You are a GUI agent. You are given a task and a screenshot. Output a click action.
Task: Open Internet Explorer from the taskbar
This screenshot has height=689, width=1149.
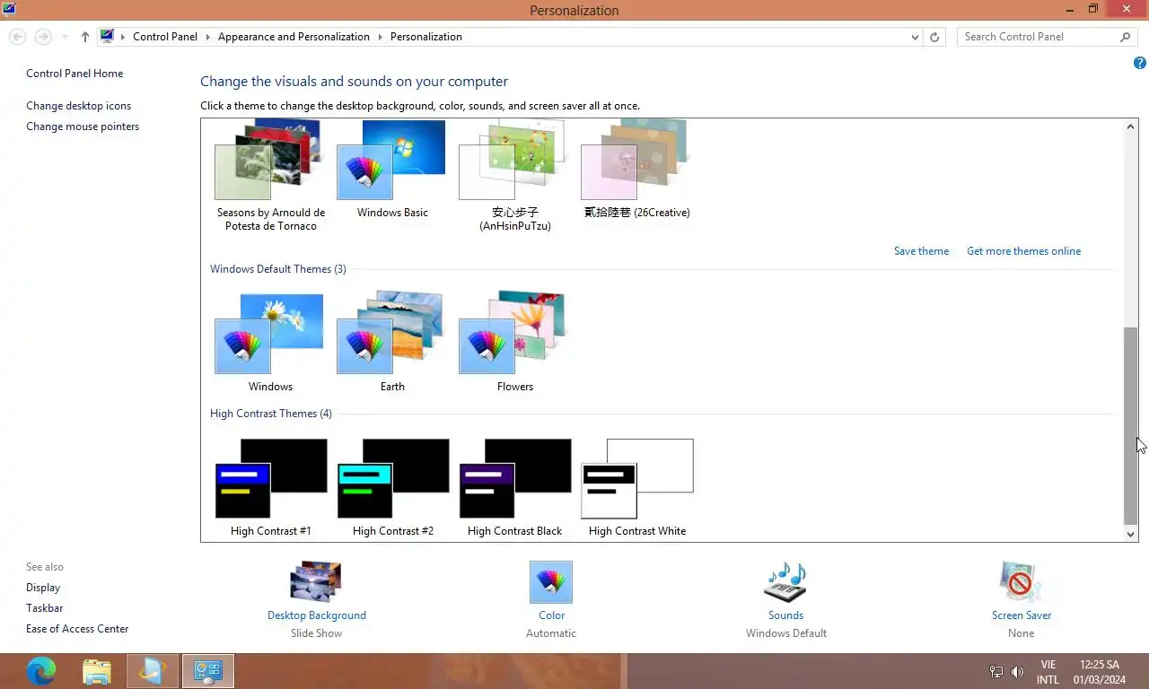pos(153,671)
